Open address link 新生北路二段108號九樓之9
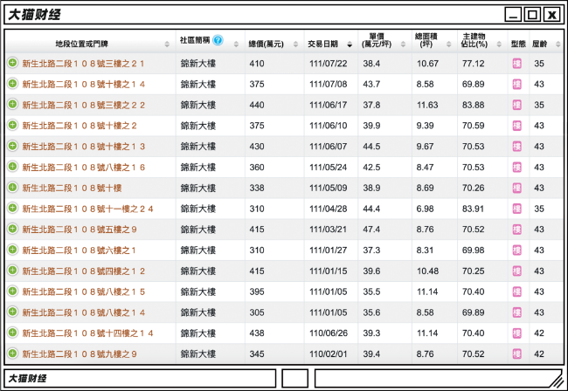 (x=80, y=353)
